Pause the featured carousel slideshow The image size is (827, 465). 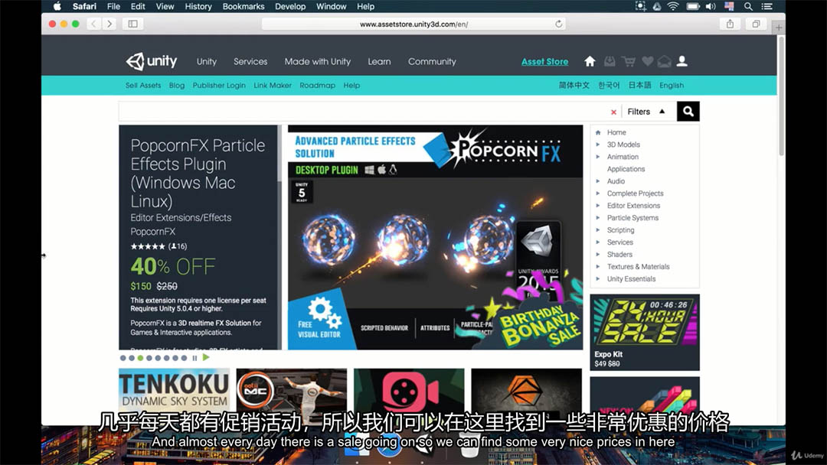coord(194,358)
